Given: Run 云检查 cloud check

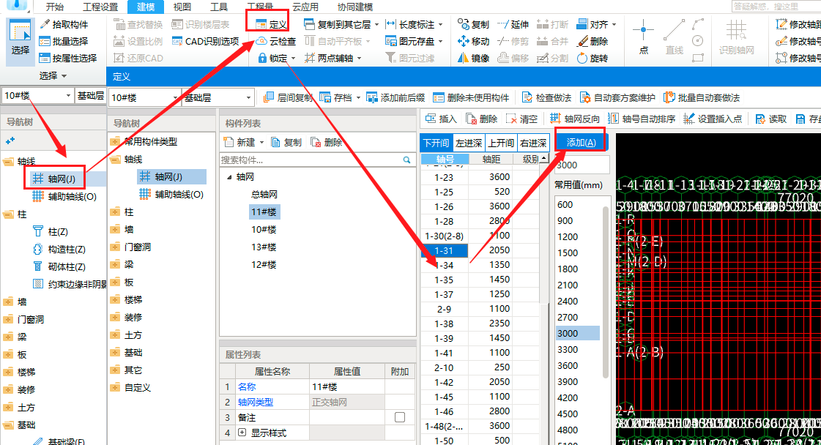Looking at the screenshot, I should tap(275, 42).
